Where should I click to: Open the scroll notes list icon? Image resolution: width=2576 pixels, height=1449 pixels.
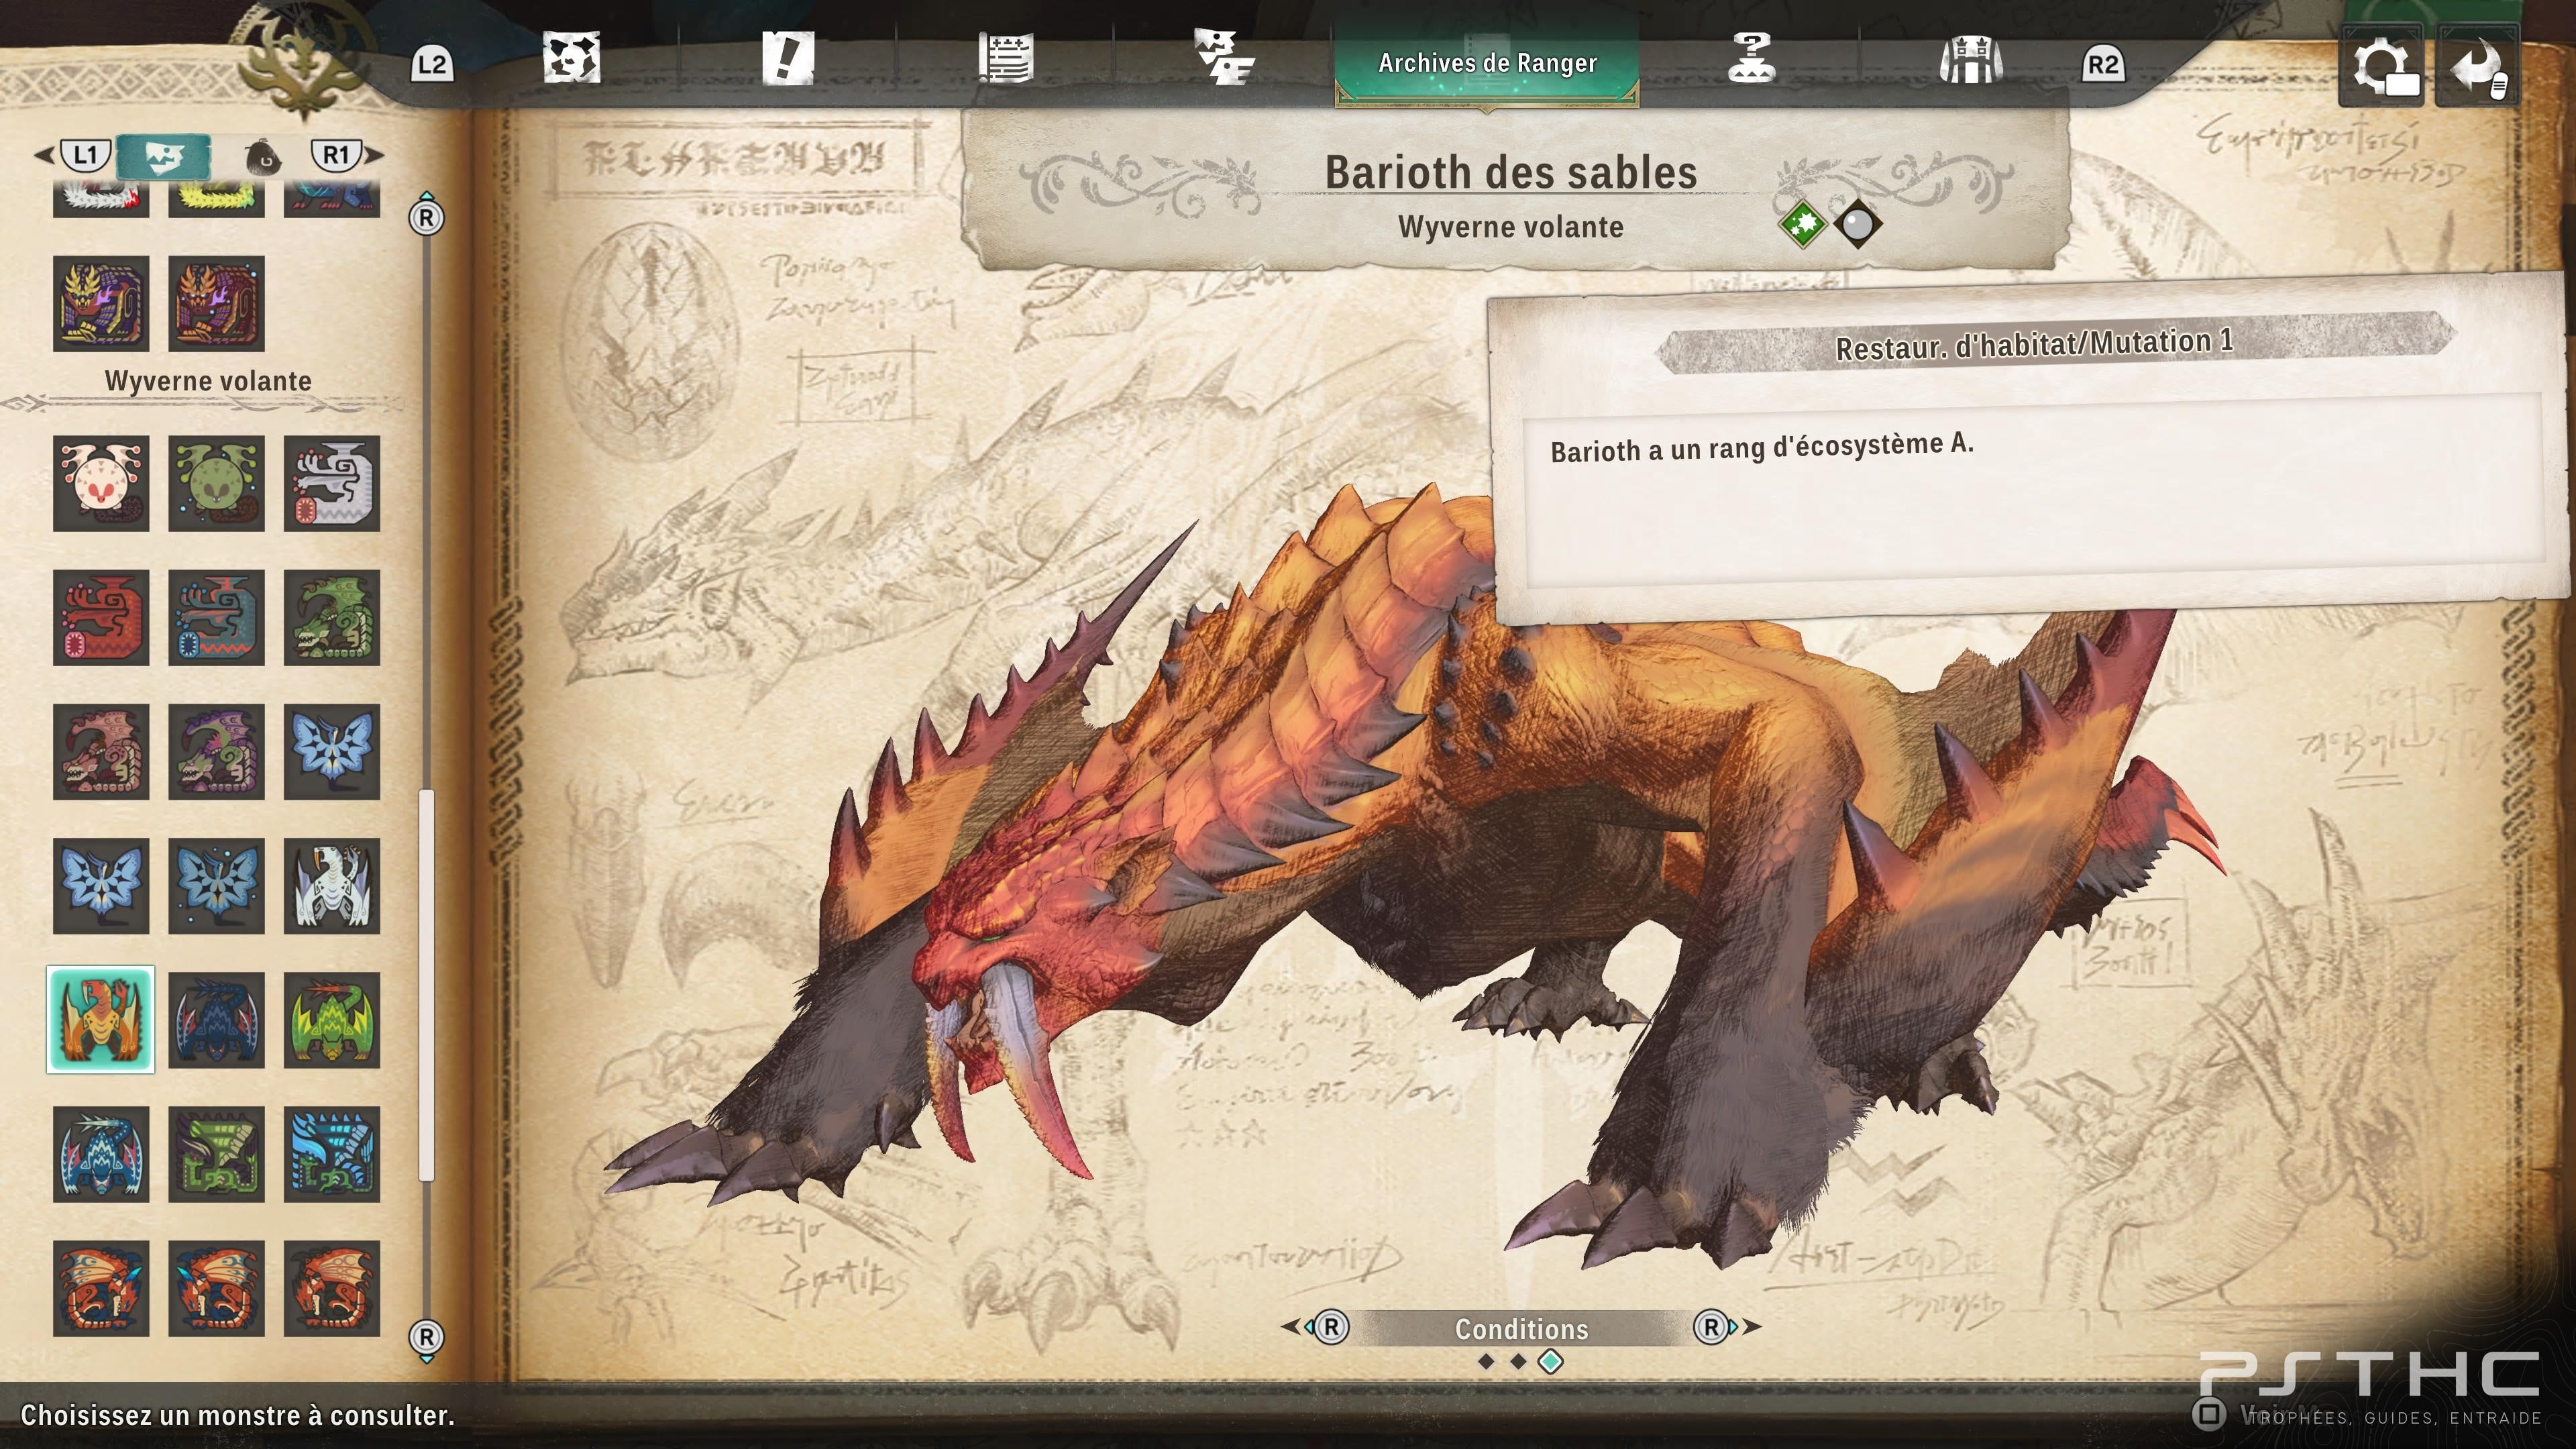(x=1005, y=59)
